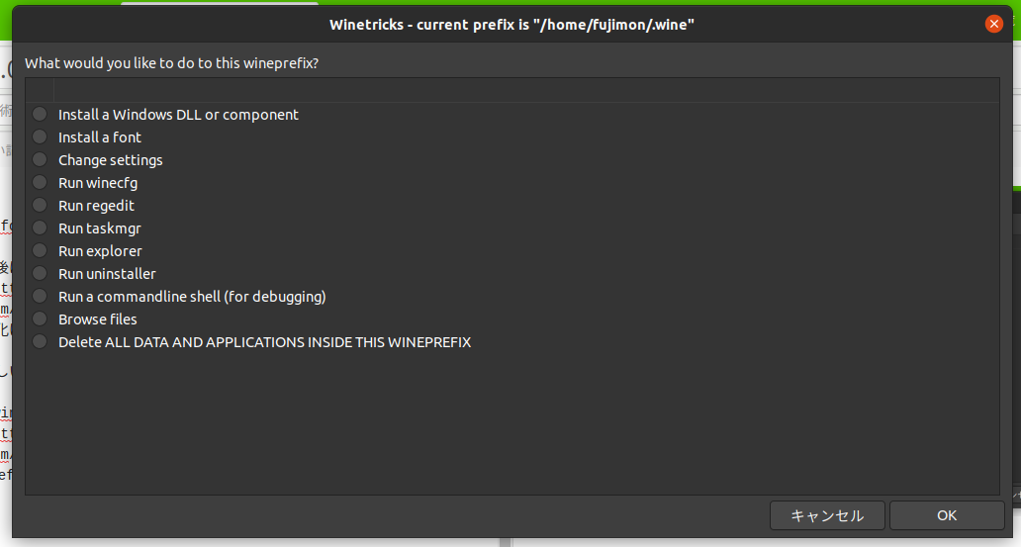Screen dimensions: 1021x547
Task: Select the 'Browse files' radio button
Action: click(x=40, y=319)
